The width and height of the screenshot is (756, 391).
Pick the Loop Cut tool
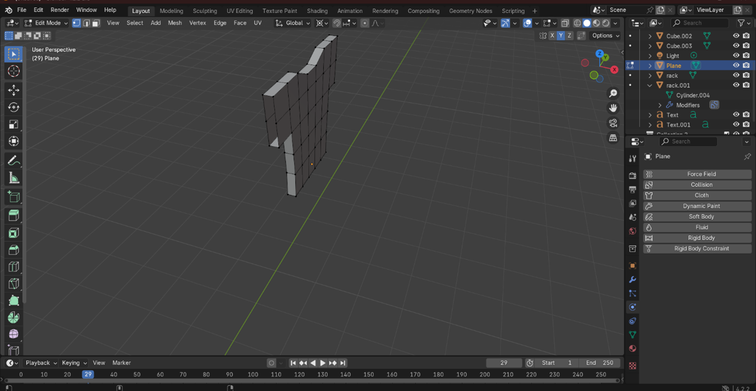[x=14, y=267]
